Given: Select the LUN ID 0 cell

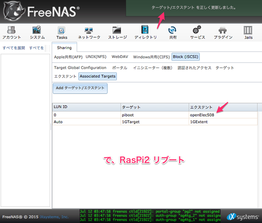Looking at the screenshot, I should point(87,115).
